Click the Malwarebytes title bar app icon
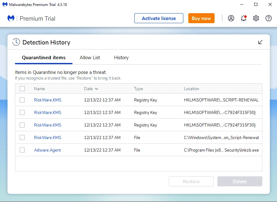Screen dimensions: 277x202 tap(5, 4)
